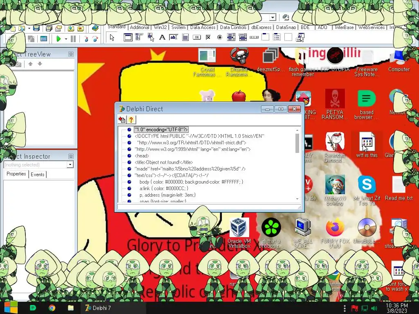
Task: Select '<head>' row in Delphi Direct
Action: (142, 156)
